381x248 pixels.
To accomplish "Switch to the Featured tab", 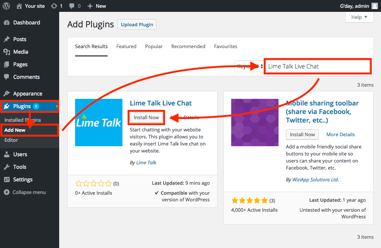I will pos(127,46).
